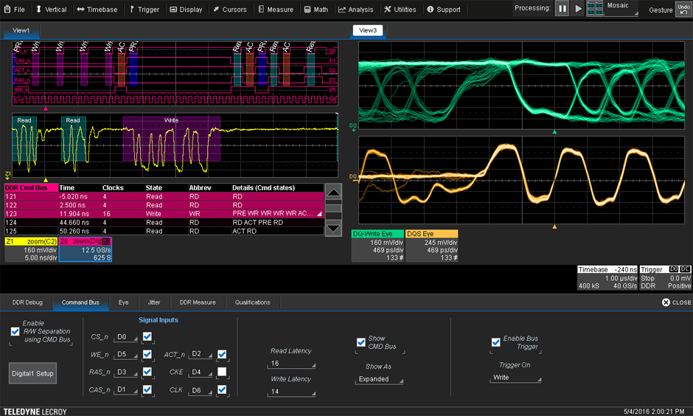Viewport: 693px width, 416px height.
Task: Toggle Enable R/W Separation using CMD Bus
Action: tap(15, 332)
